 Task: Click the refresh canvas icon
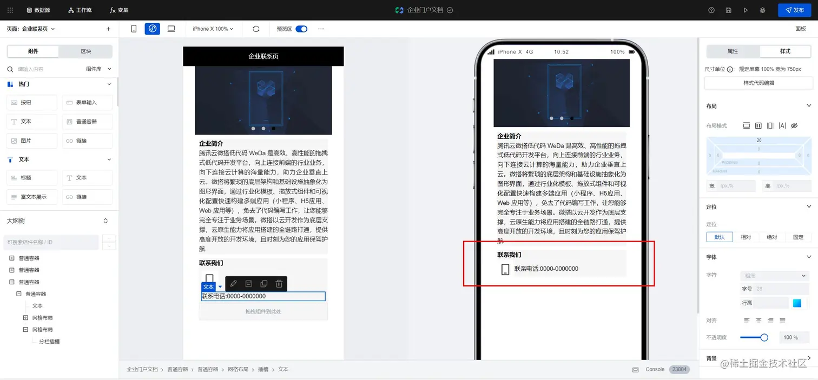coord(256,29)
